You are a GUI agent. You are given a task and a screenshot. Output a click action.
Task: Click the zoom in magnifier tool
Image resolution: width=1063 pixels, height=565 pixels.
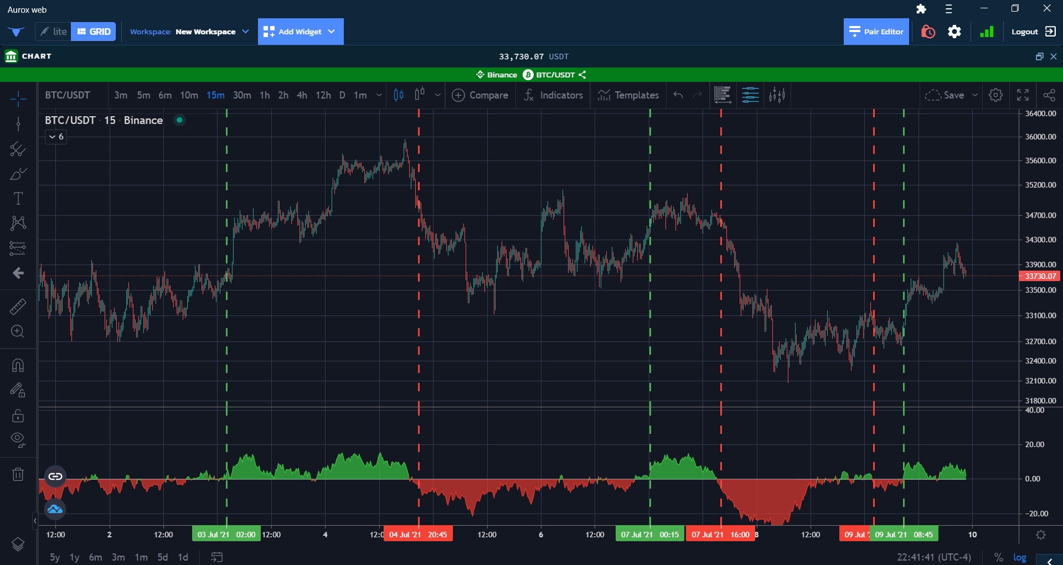tap(18, 331)
